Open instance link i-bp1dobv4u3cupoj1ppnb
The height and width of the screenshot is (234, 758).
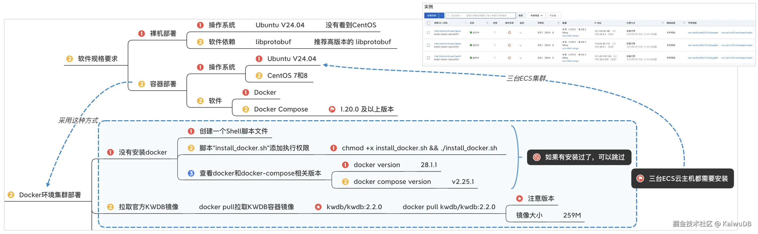(447, 44)
